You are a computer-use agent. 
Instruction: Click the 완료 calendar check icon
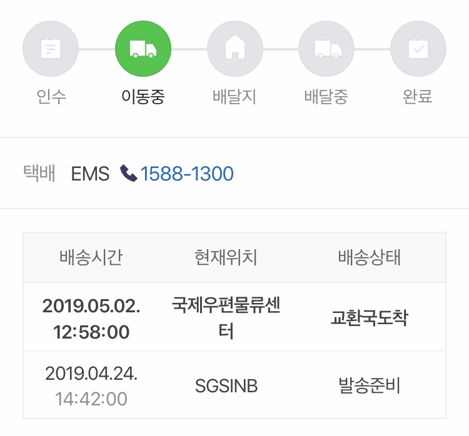pos(418,49)
